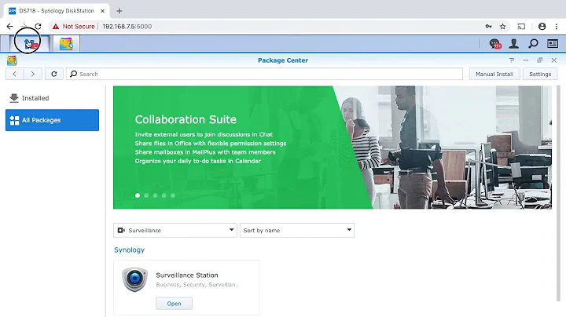The height and width of the screenshot is (317, 566).
Task: Open the DSM widgets panel icon
Action: tap(553, 44)
